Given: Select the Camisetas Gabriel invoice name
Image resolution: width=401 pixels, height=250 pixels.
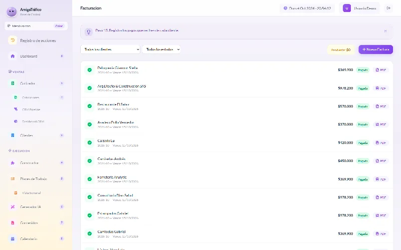Looking at the screenshot, I should (x=111, y=231).
